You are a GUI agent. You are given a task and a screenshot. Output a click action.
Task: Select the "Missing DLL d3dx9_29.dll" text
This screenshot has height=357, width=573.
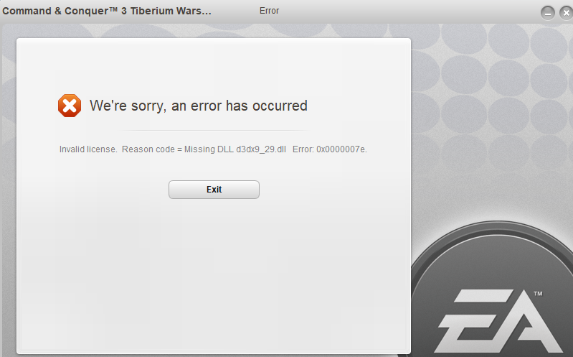(235, 149)
